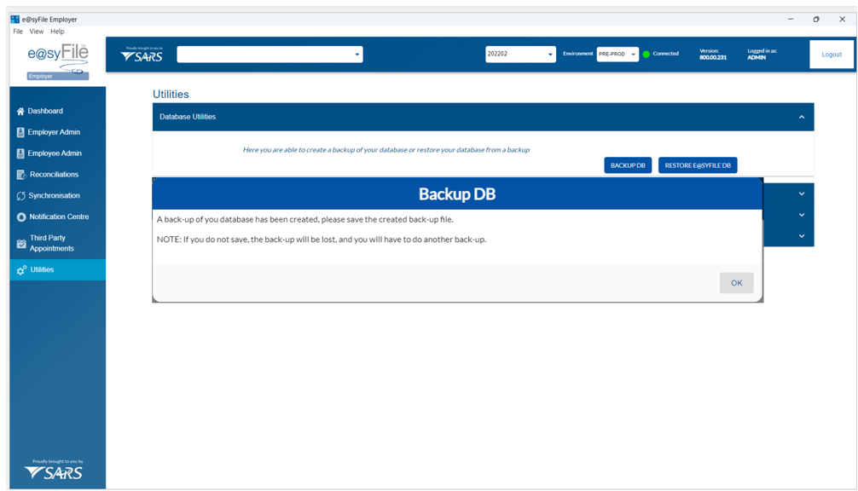Expand the third collapsed utilities section
858x491 pixels.
tap(802, 236)
